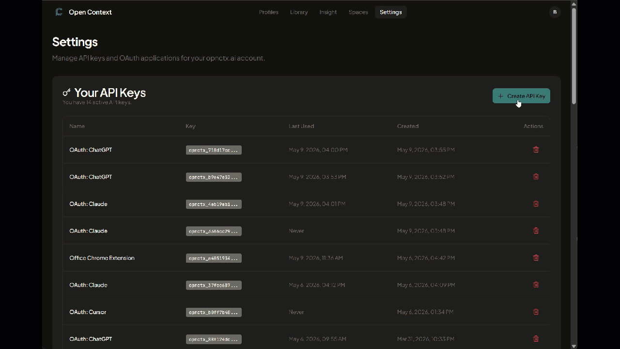620x349 pixels.
Task: Click key chip of ChatGPT row created 03:52 PM
Action: coord(214,177)
